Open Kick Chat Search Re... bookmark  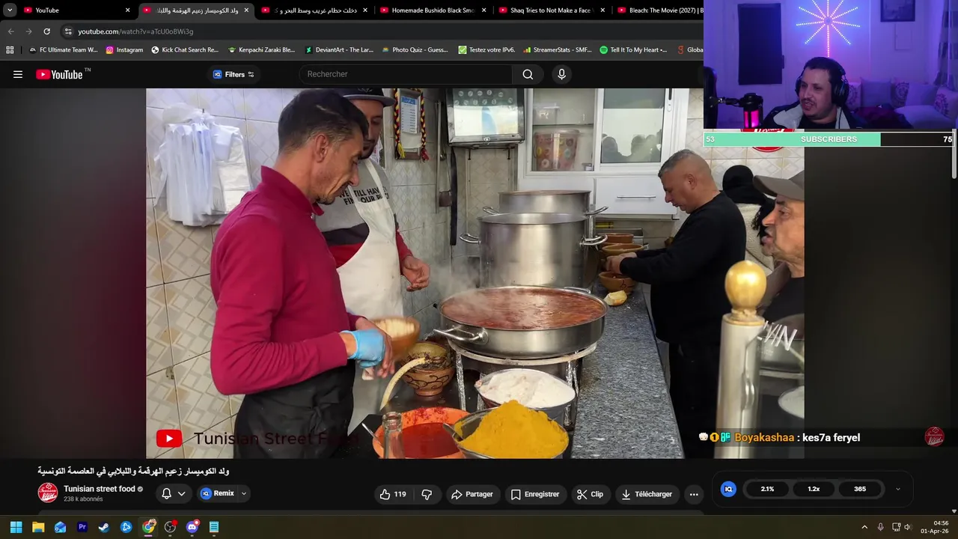click(185, 50)
